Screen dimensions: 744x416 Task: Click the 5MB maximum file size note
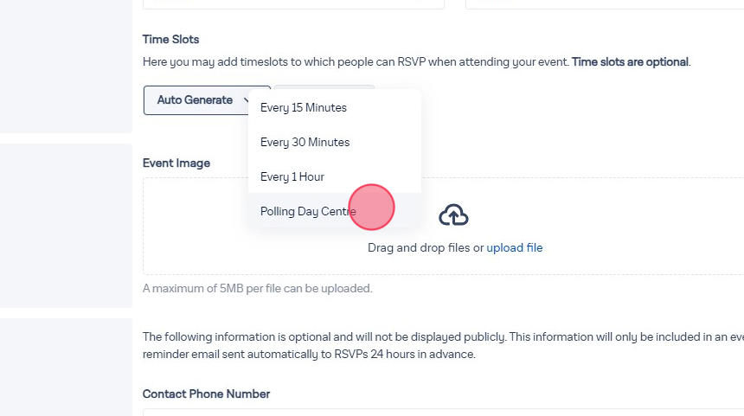tap(258, 288)
